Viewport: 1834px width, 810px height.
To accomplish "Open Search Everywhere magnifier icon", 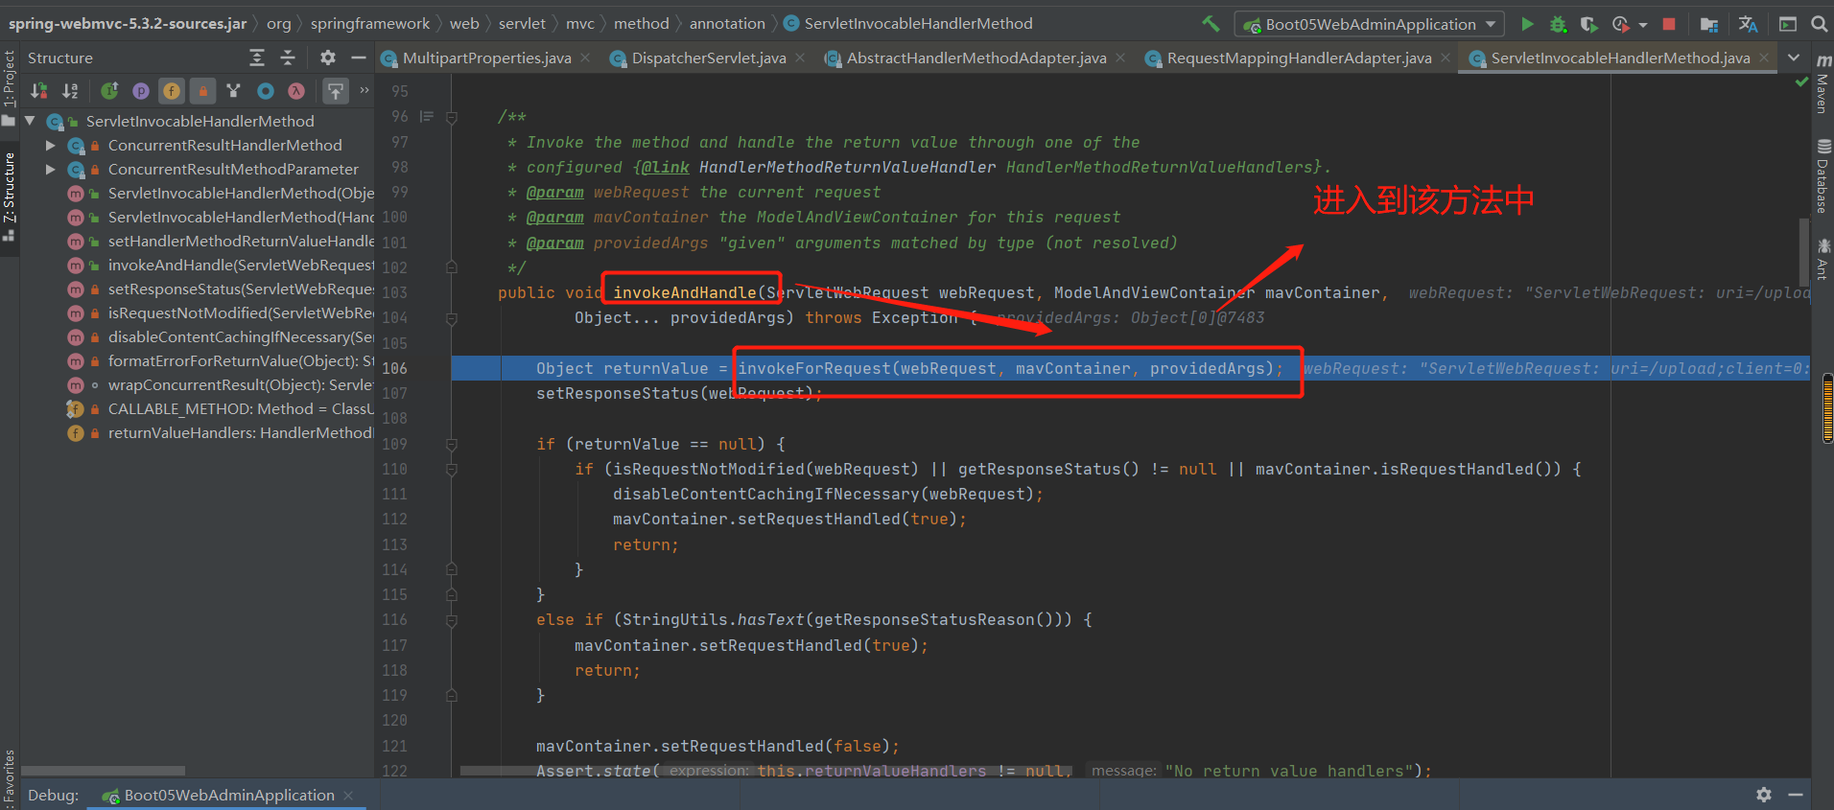I will point(1819,24).
